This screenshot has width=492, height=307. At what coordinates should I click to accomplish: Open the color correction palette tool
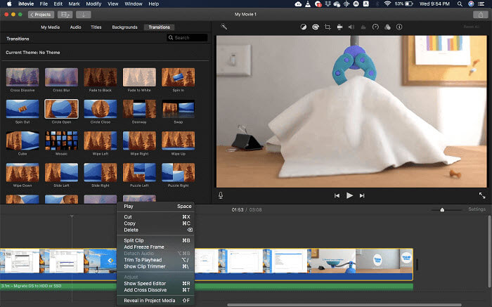(x=314, y=27)
